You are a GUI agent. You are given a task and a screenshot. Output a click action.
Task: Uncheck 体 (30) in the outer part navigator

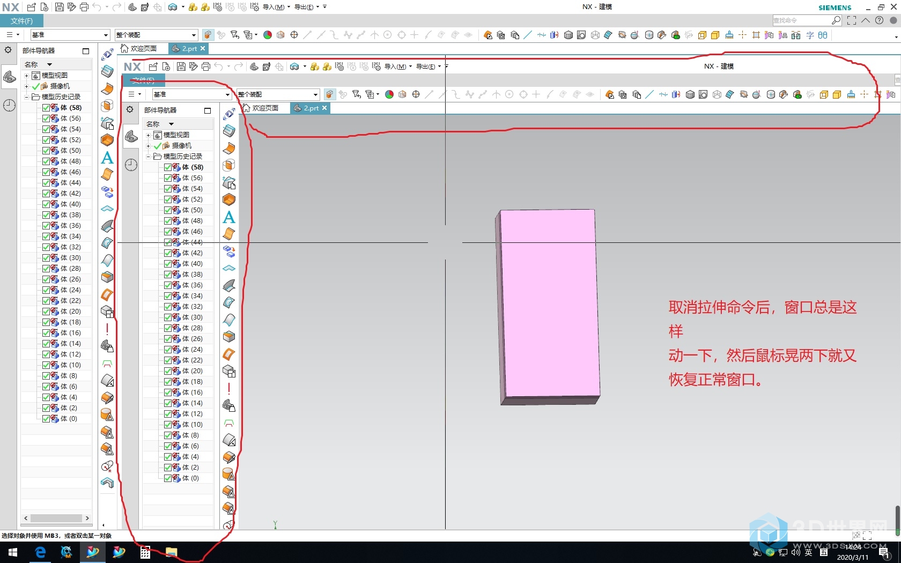click(x=46, y=258)
